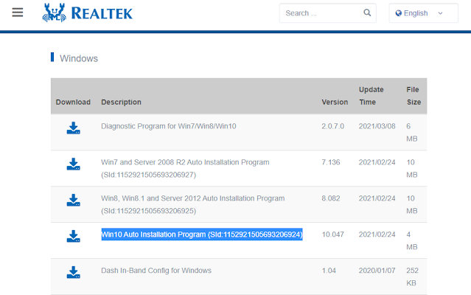The width and height of the screenshot is (471, 295).
Task: Click version value 1.04
Action: [x=329, y=271]
